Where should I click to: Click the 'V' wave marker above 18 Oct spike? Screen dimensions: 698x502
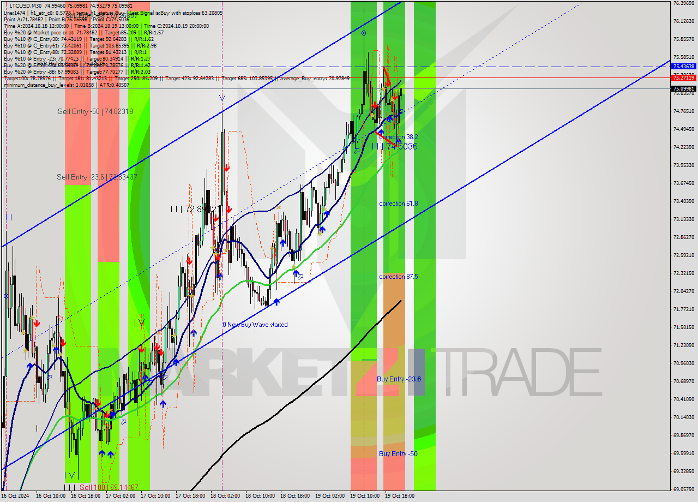[222, 98]
